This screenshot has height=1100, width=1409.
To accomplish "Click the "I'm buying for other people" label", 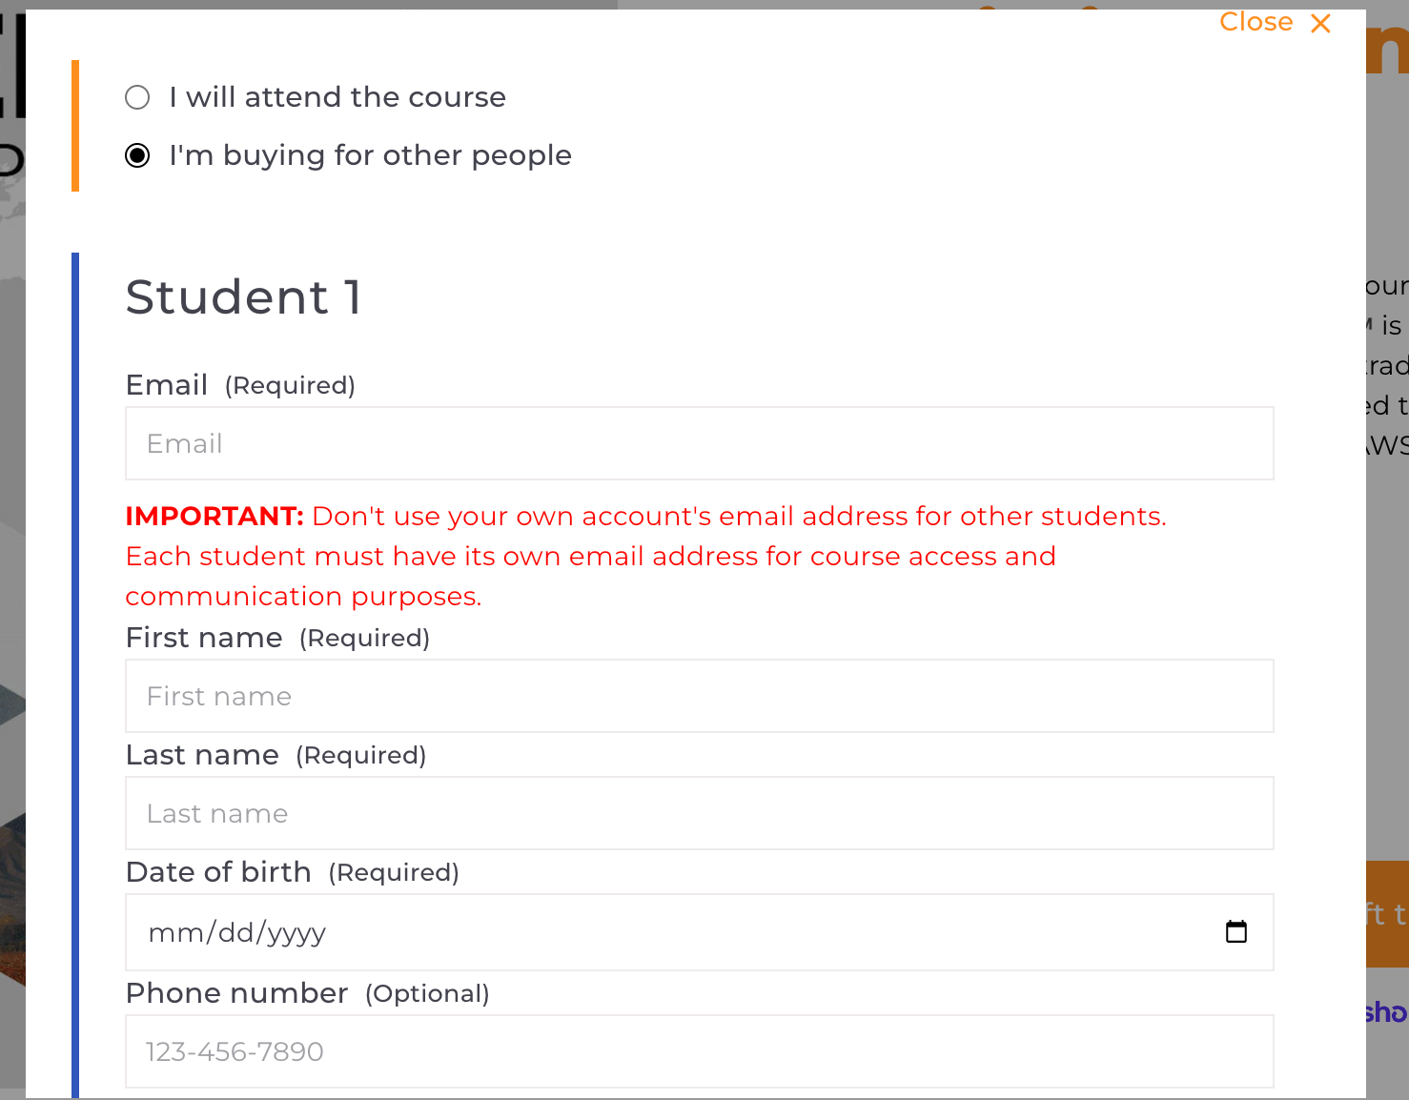I will click(370, 155).
